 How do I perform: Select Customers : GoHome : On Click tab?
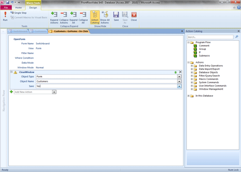pyautogui.click(x=69, y=31)
